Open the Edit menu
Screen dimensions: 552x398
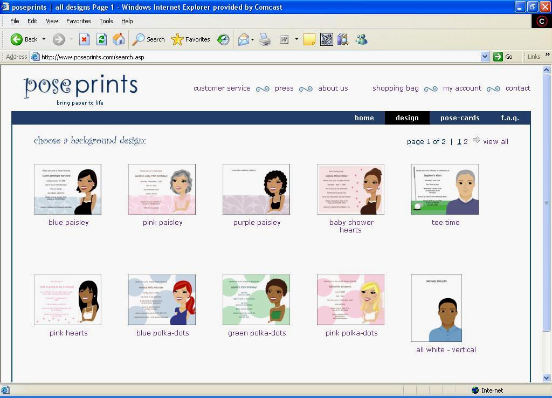pyautogui.click(x=32, y=21)
